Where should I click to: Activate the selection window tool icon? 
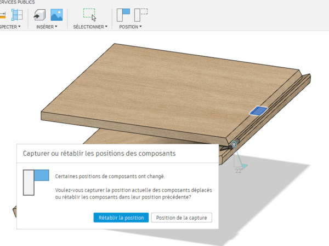[x=89, y=15]
